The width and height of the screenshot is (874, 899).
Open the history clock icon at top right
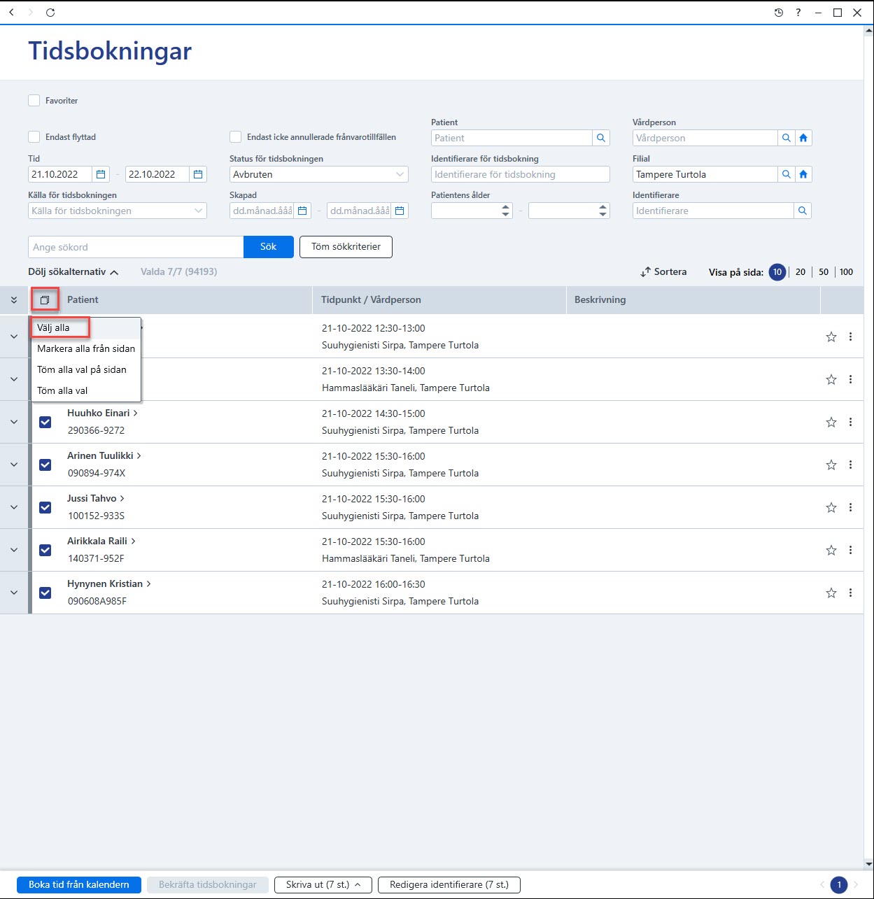(779, 13)
